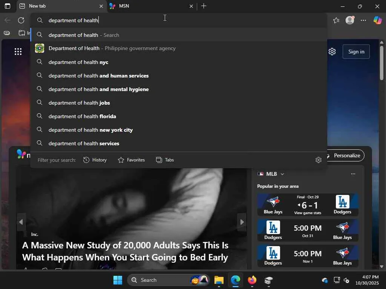Click the network display tray icon
Viewport: 386px width, 289px height.
pyautogui.click(x=337, y=280)
